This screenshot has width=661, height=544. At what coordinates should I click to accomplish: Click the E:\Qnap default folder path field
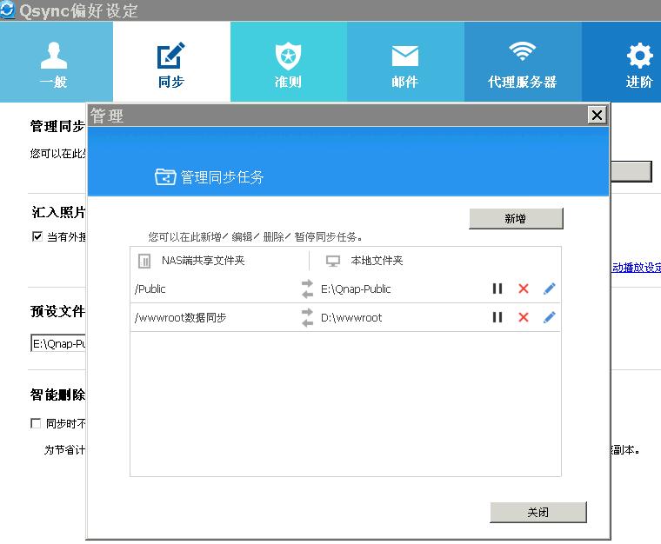[x=58, y=343]
